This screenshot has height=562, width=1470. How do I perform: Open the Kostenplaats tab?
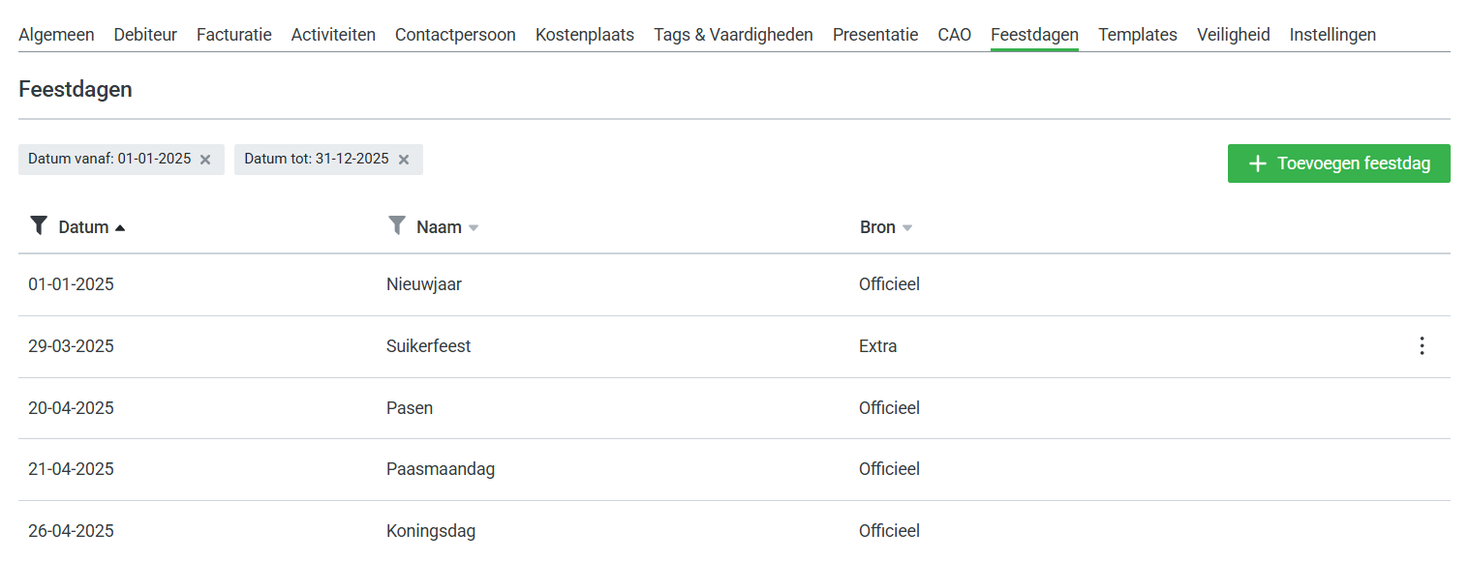[x=584, y=35]
